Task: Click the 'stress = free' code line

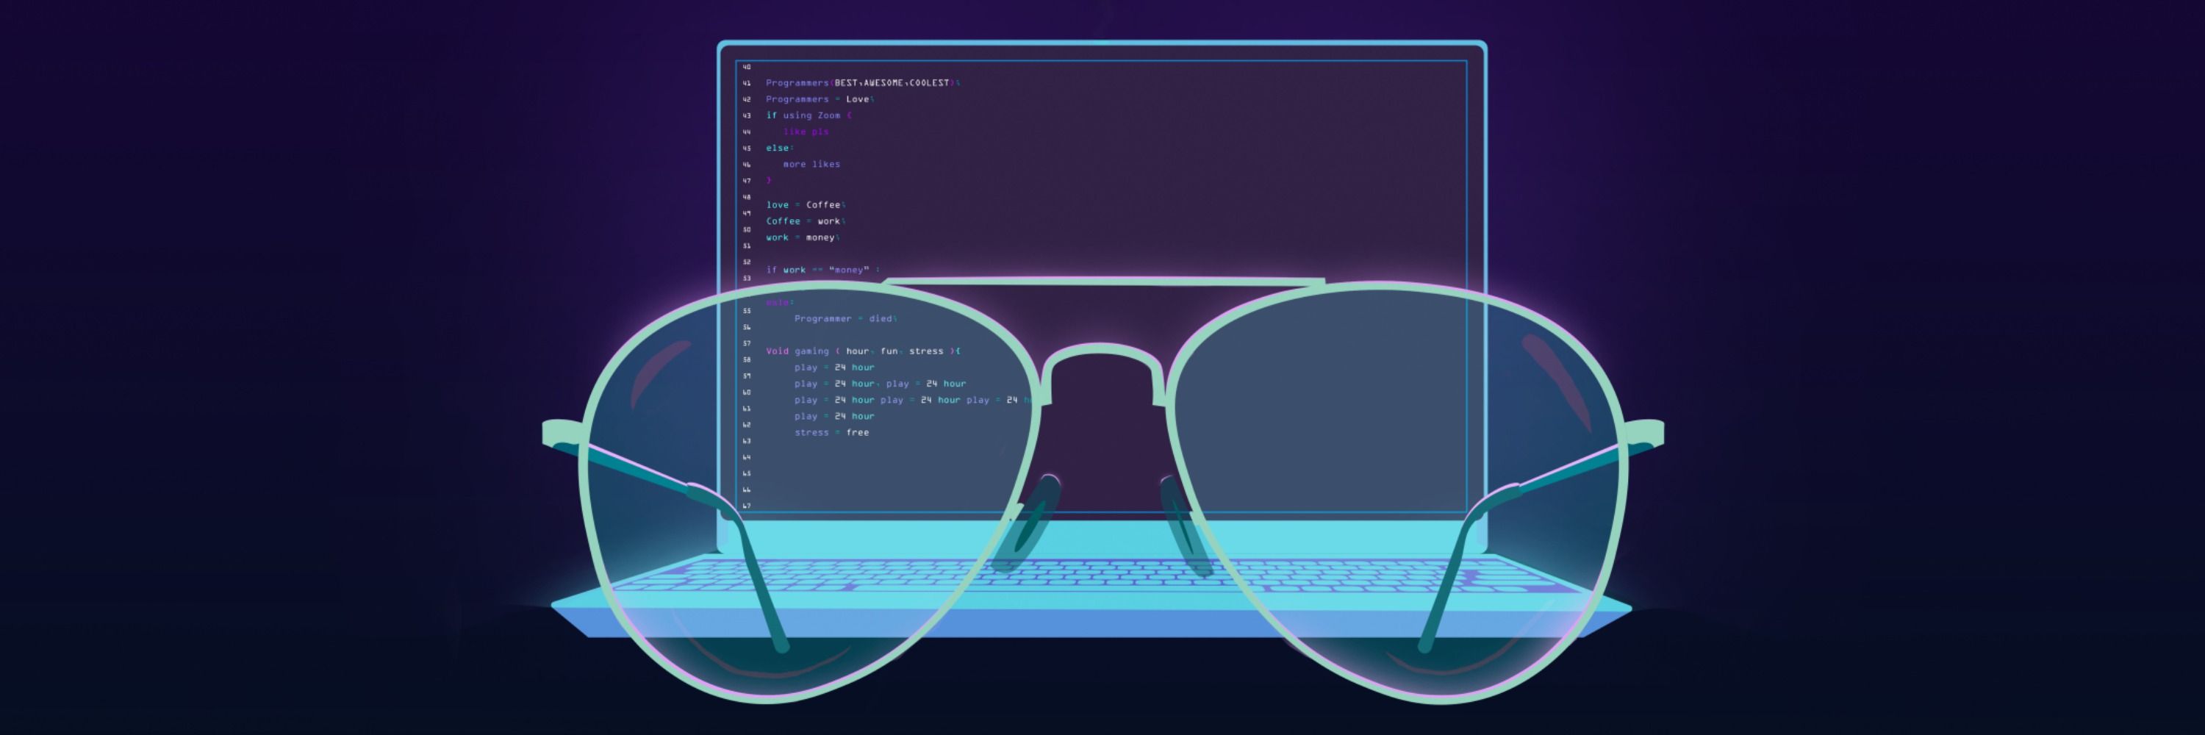Action: click(831, 432)
